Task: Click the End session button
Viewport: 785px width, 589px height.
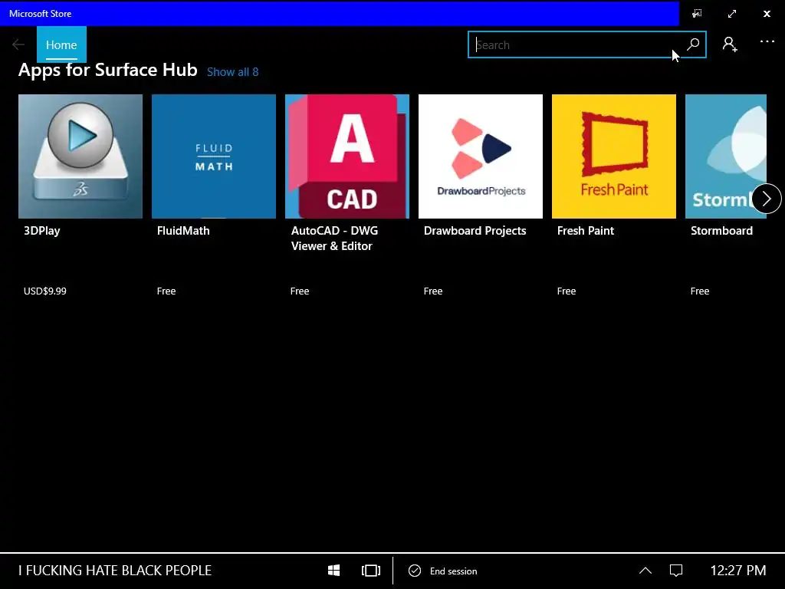Action: 443,571
